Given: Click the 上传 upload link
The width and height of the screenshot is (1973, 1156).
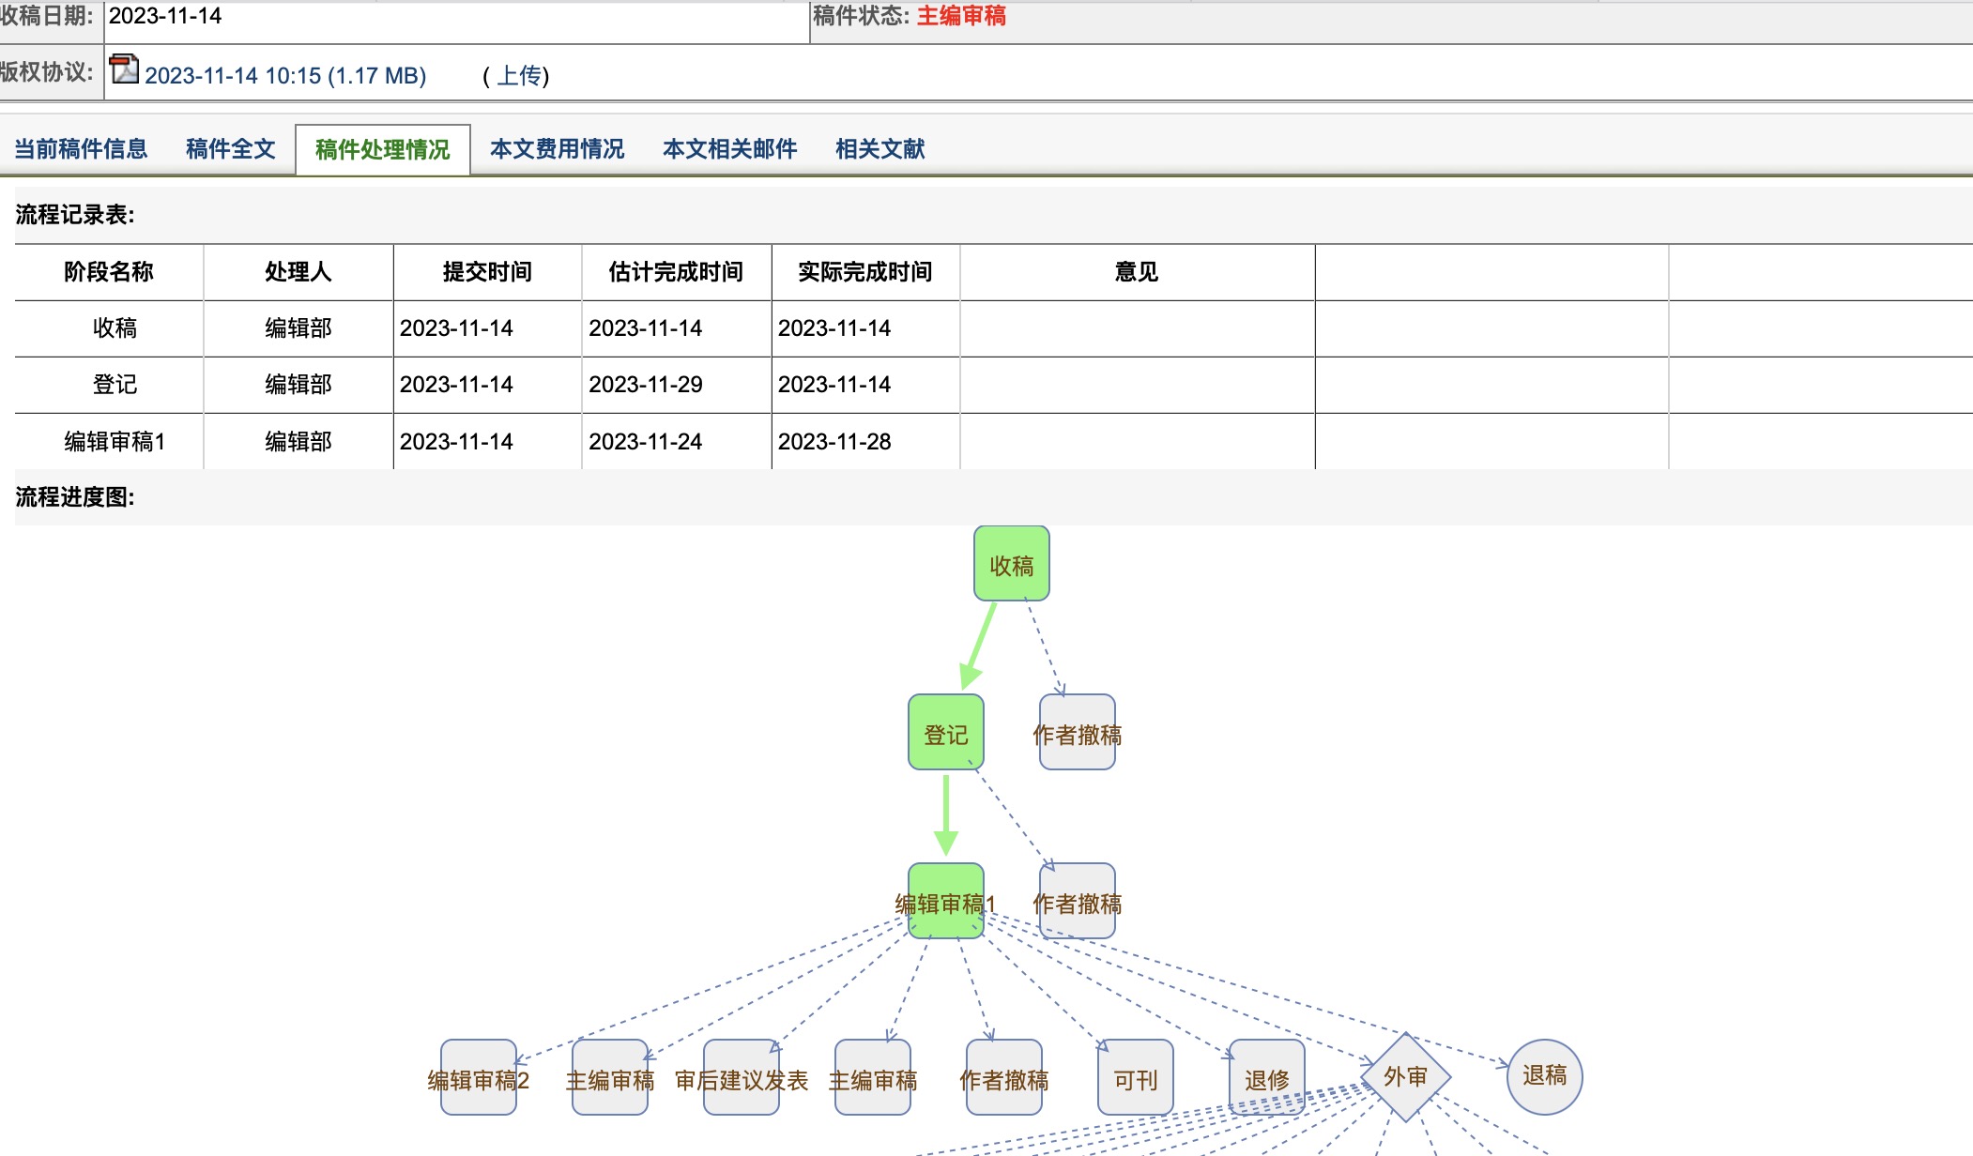Looking at the screenshot, I should (x=518, y=75).
